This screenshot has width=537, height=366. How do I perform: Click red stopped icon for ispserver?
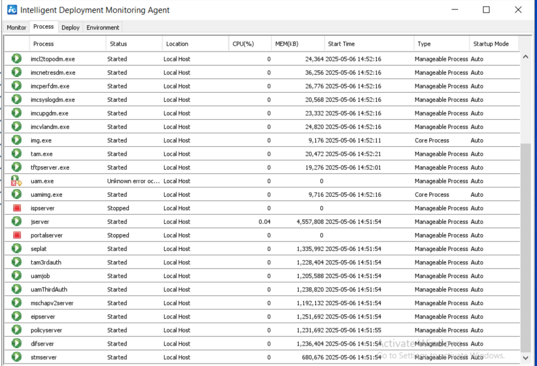pos(17,208)
